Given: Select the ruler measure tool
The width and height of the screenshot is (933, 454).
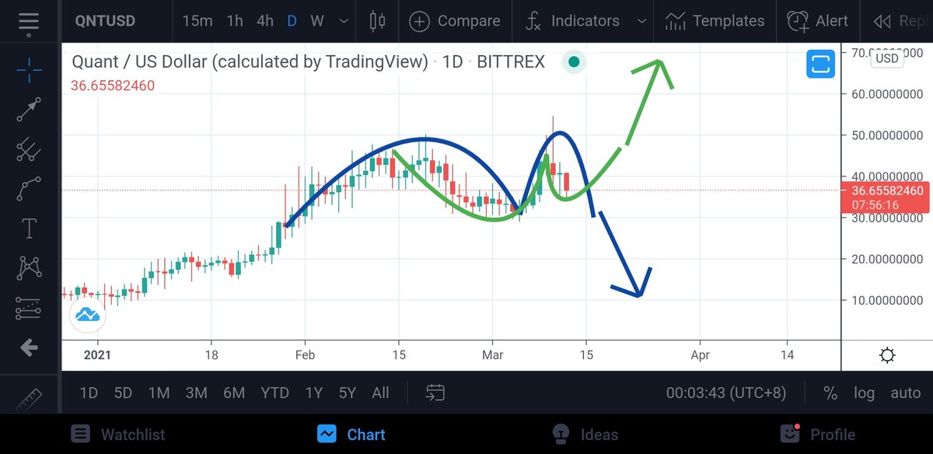Looking at the screenshot, I should (x=28, y=400).
